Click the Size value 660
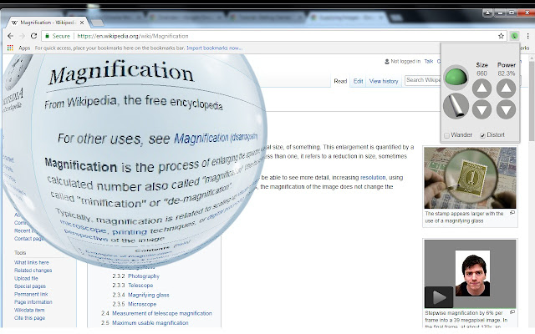 [x=481, y=73]
